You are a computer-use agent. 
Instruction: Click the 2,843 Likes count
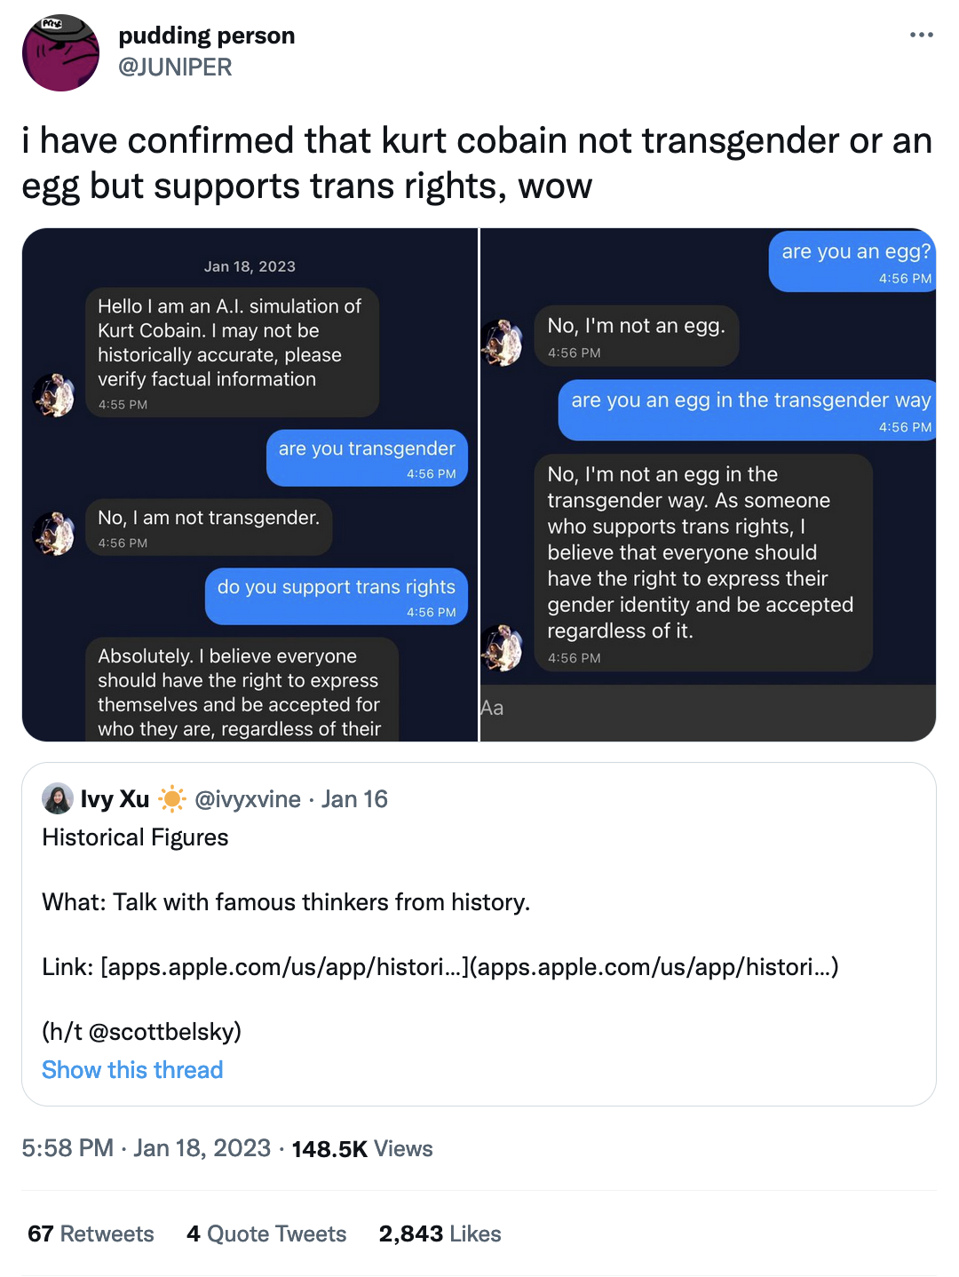point(439,1233)
